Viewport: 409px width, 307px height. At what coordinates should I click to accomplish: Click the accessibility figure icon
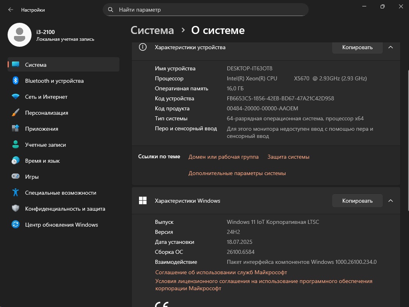click(16, 192)
